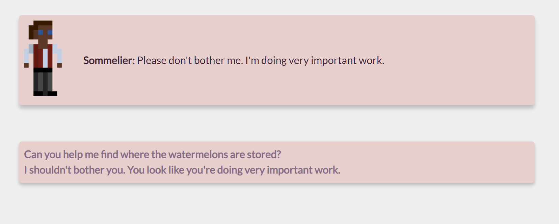Click the "Please don't bother me" sentence
The height and width of the screenshot is (224, 559).
(x=190, y=60)
